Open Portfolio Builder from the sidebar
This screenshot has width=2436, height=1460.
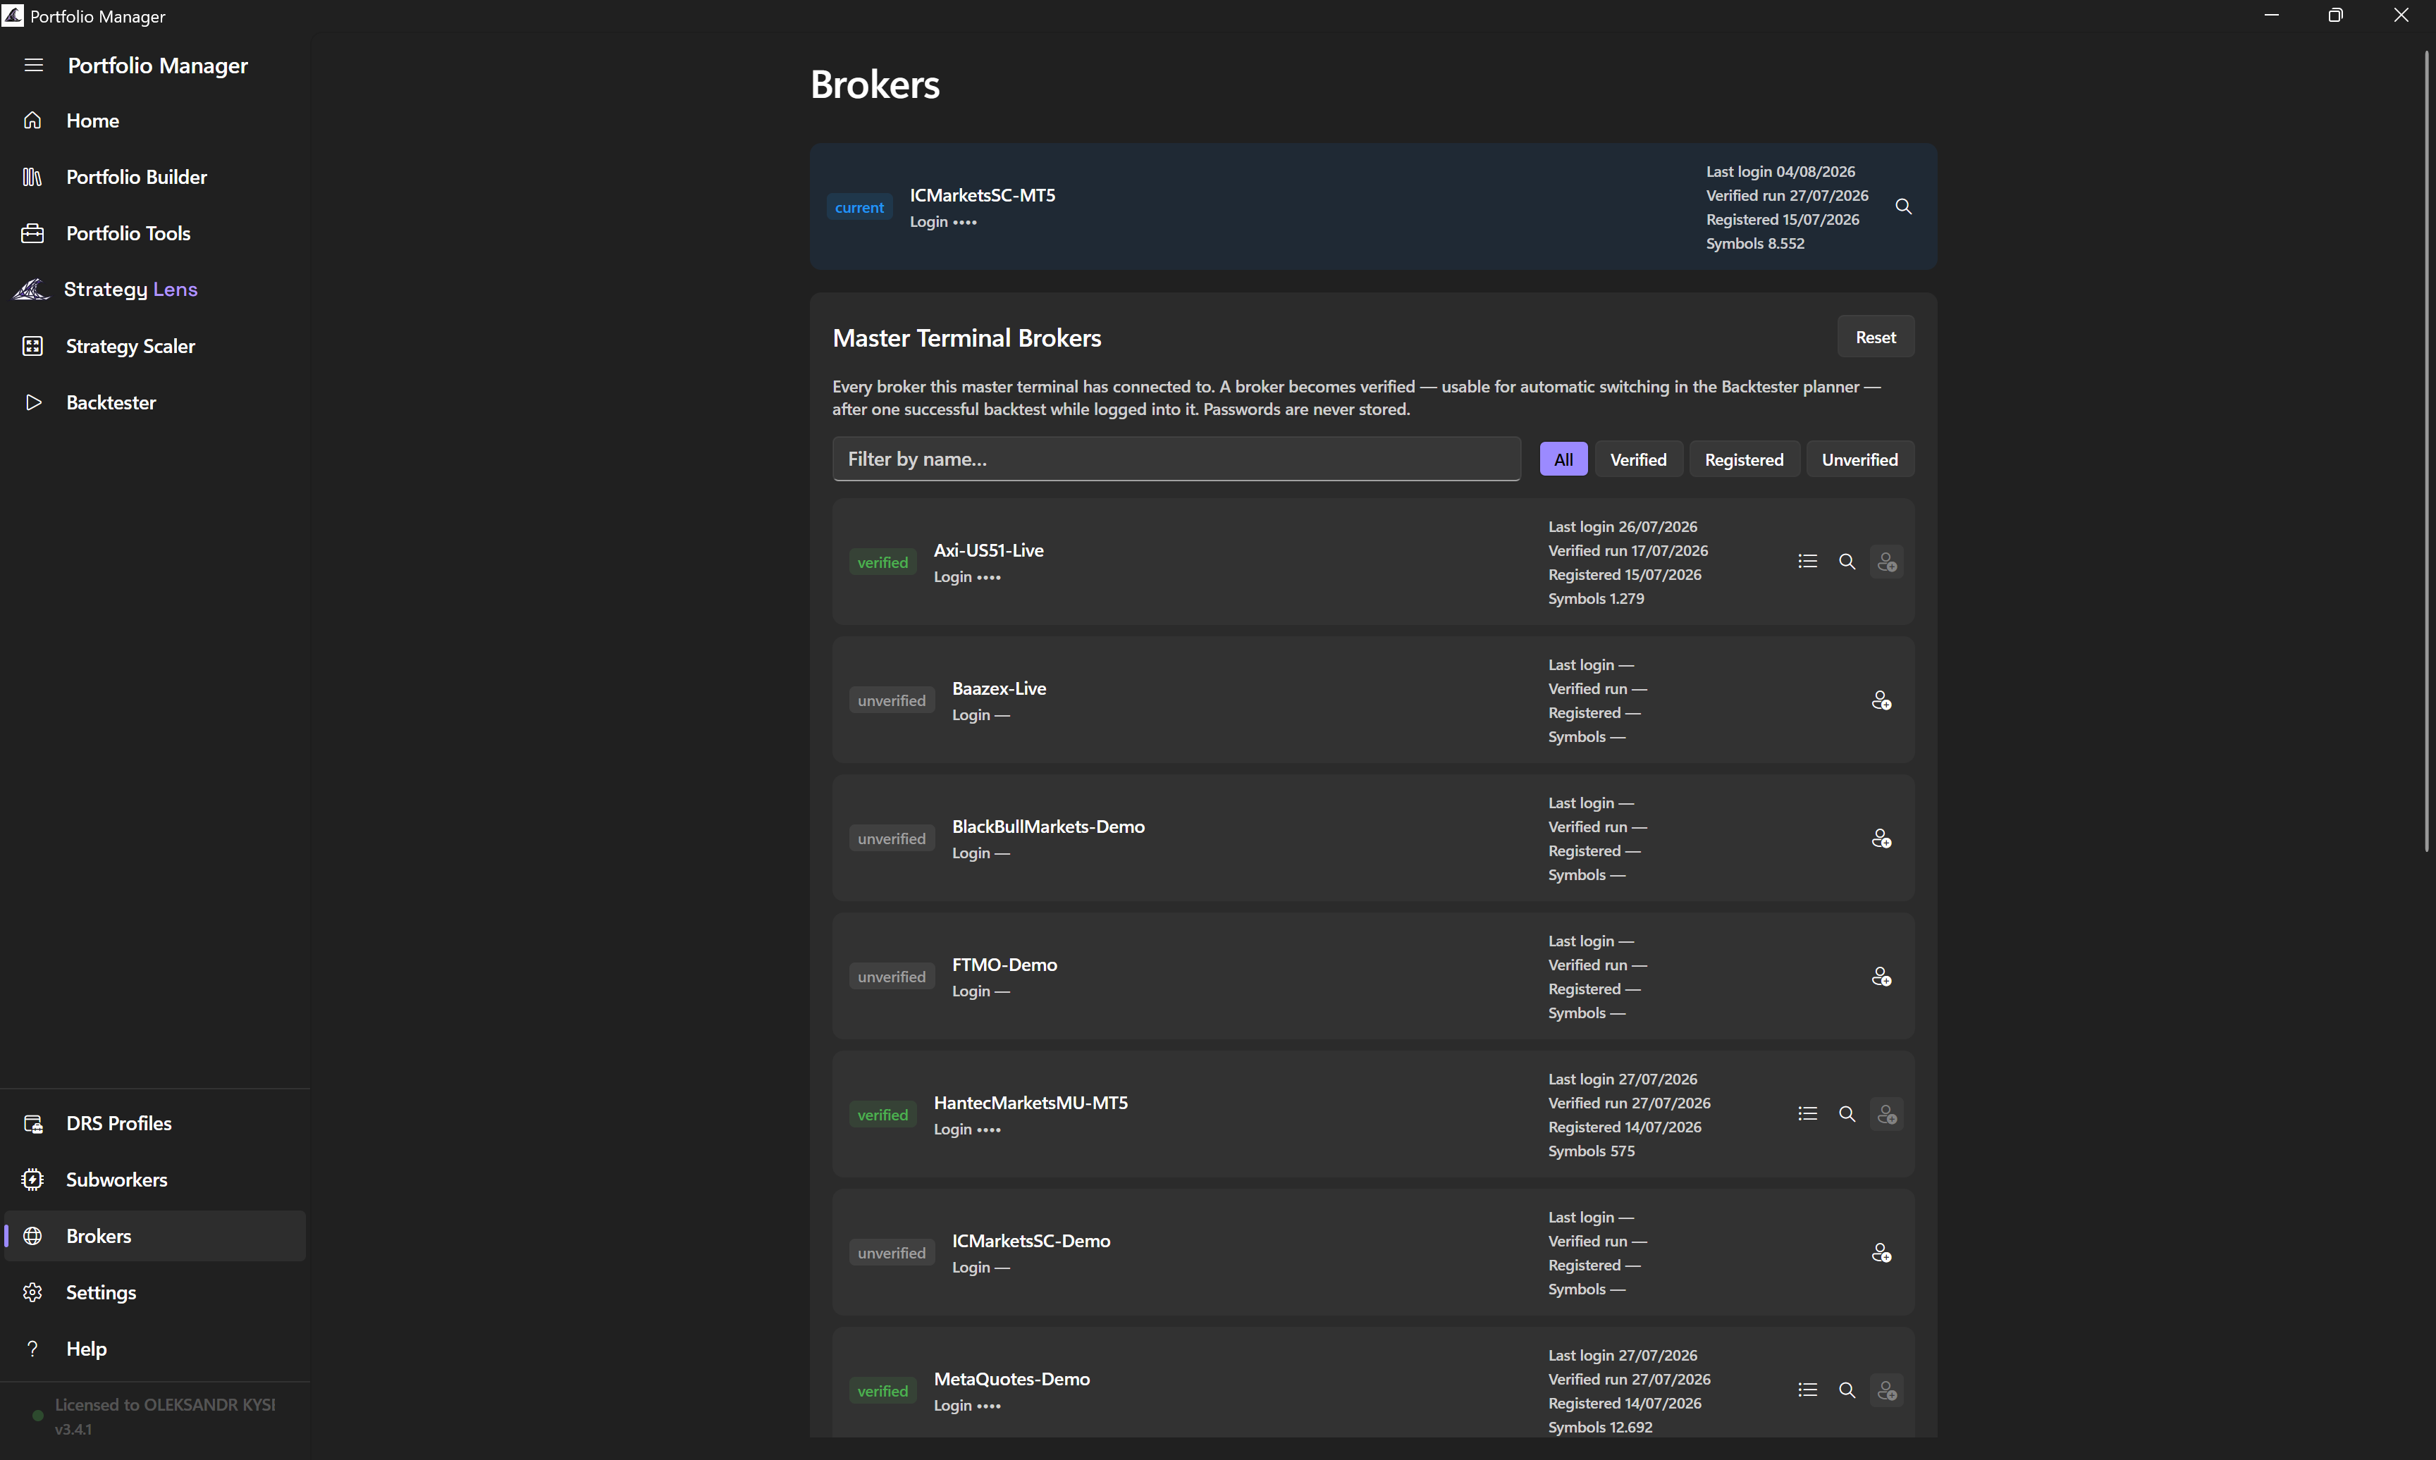136,177
